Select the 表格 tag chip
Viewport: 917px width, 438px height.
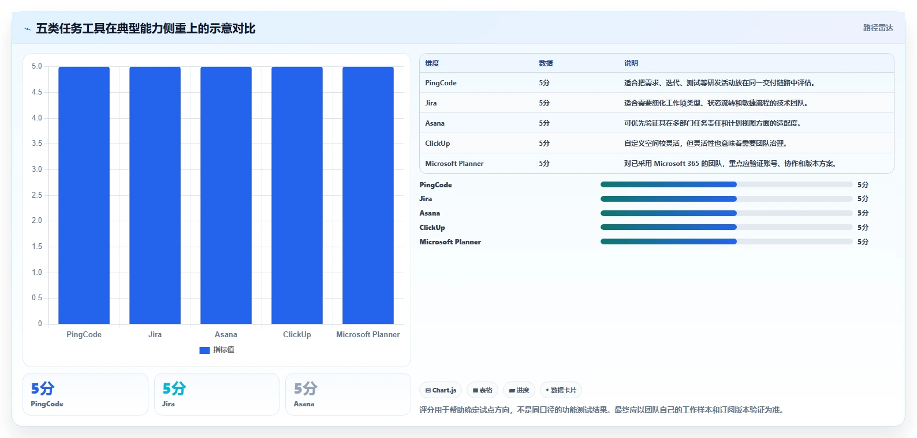coord(482,390)
